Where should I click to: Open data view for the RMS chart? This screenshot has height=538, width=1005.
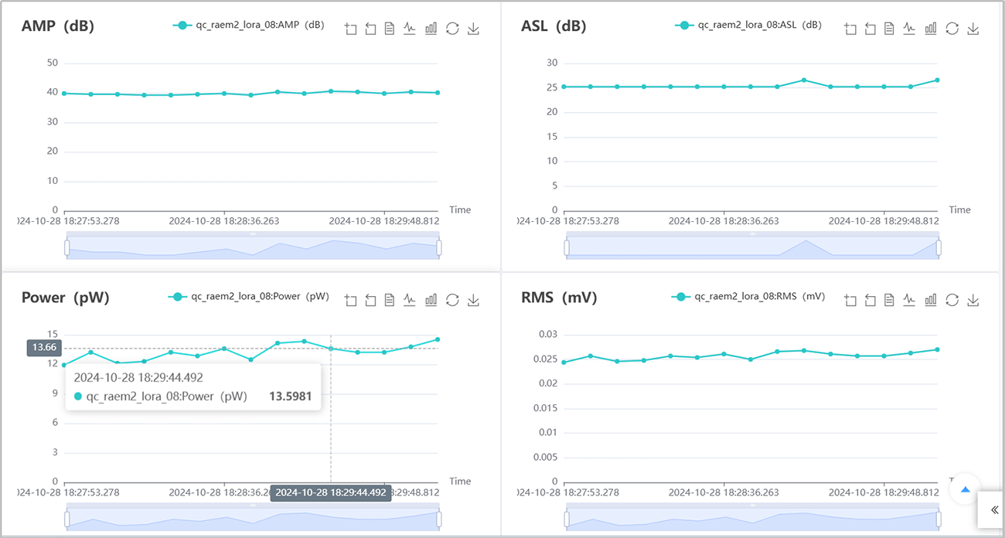pyautogui.click(x=889, y=300)
